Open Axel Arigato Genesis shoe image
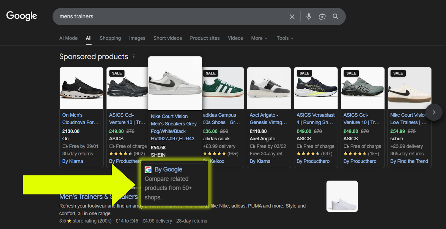The width and height of the screenshot is (446, 229). coord(269,88)
